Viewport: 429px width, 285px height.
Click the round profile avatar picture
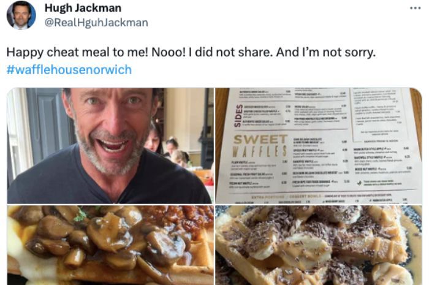click(x=21, y=15)
